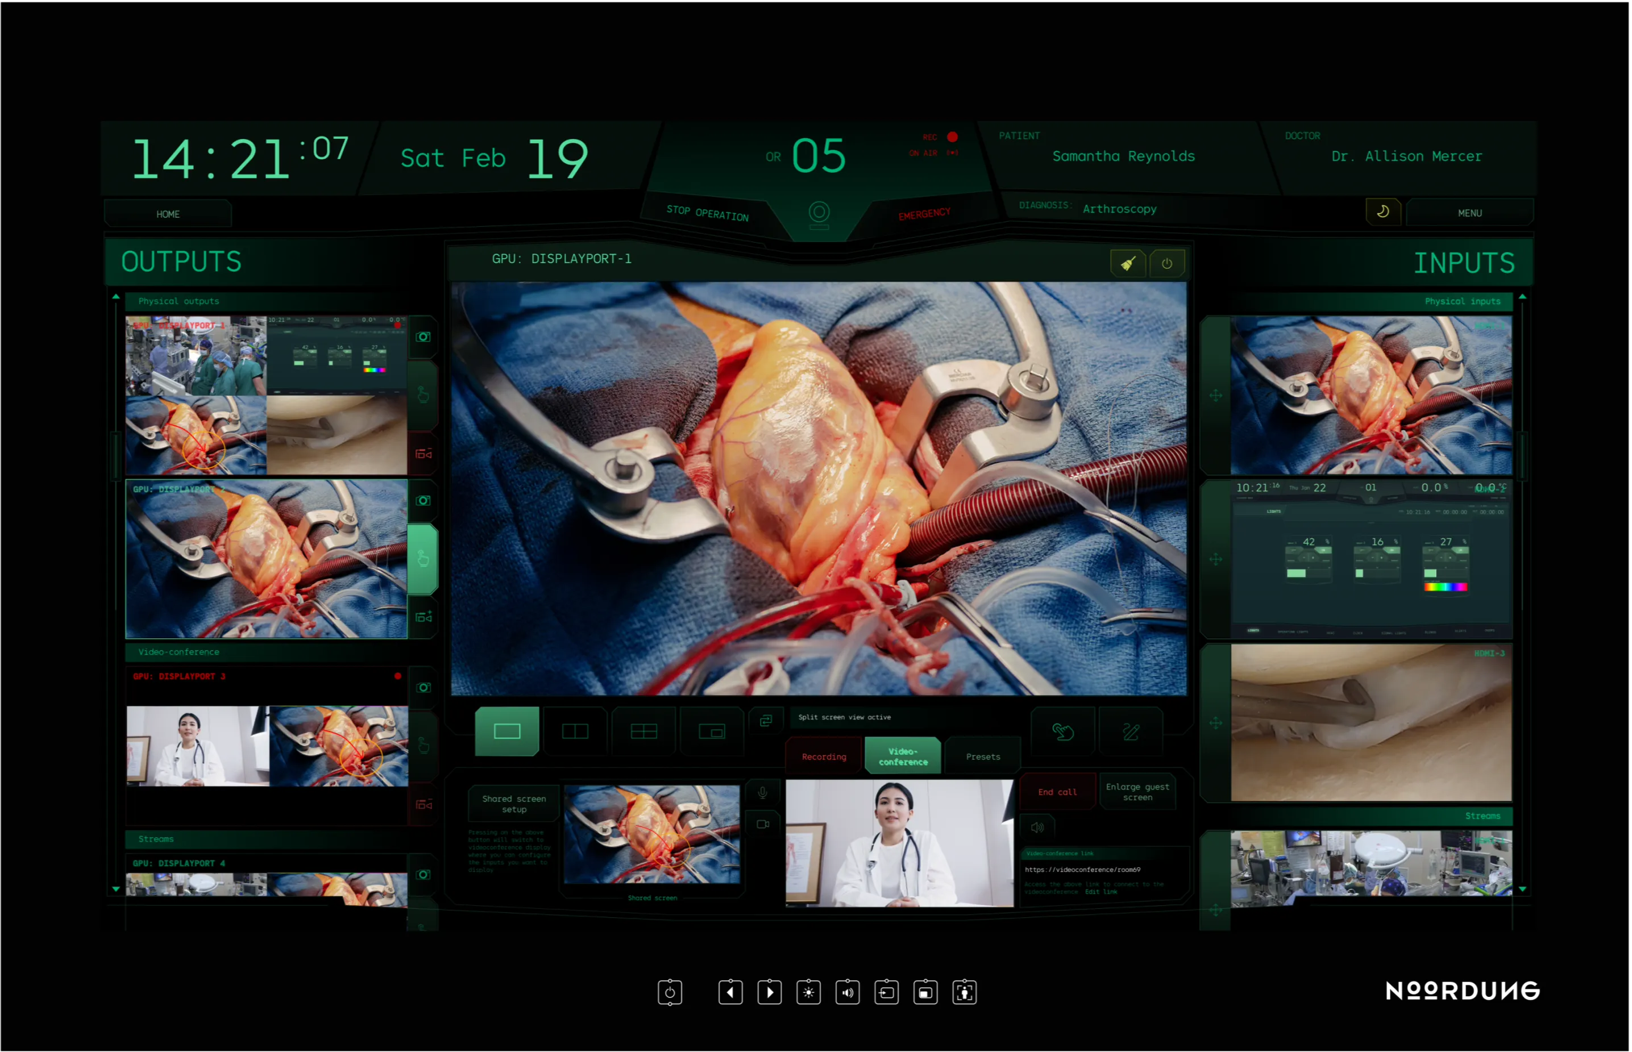Choose the quad split layout icon

click(x=643, y=731)
